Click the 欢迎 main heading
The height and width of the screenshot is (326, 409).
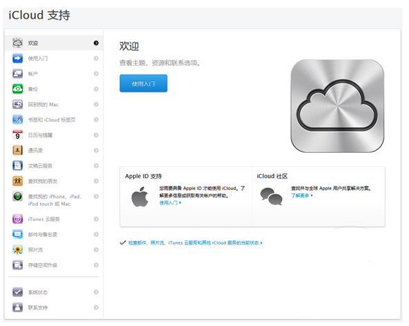[x=129, y=46]
